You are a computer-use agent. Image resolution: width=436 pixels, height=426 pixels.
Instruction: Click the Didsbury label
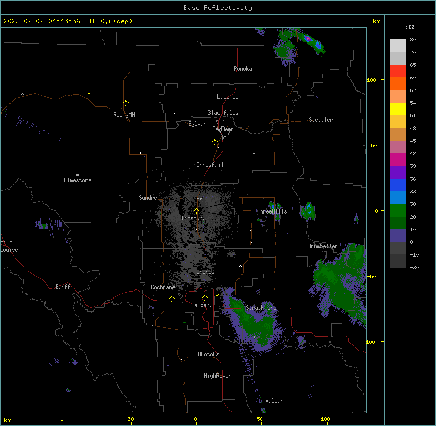tap(194, 218)
